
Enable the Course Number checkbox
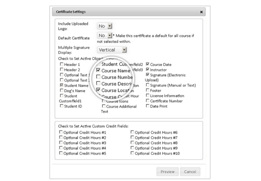[x=98, y=77]
